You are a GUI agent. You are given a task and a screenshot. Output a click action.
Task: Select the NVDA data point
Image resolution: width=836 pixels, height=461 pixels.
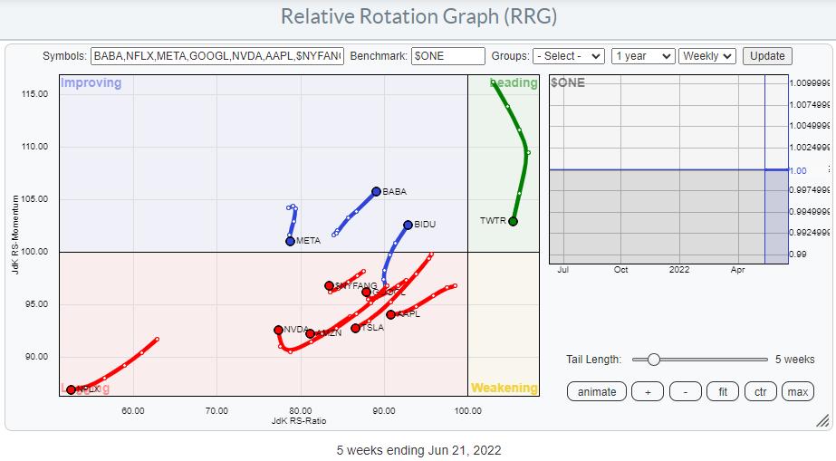278,330
